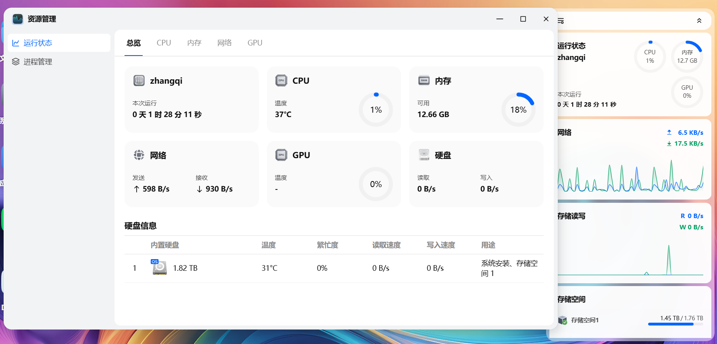Click available memory value 12.66 GB
717x344 pixels.
(433, 115)
